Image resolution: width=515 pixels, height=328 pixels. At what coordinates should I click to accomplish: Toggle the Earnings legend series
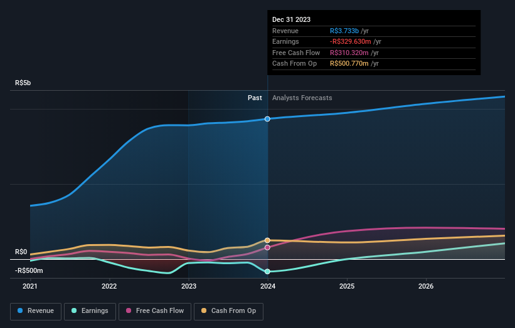90,311
